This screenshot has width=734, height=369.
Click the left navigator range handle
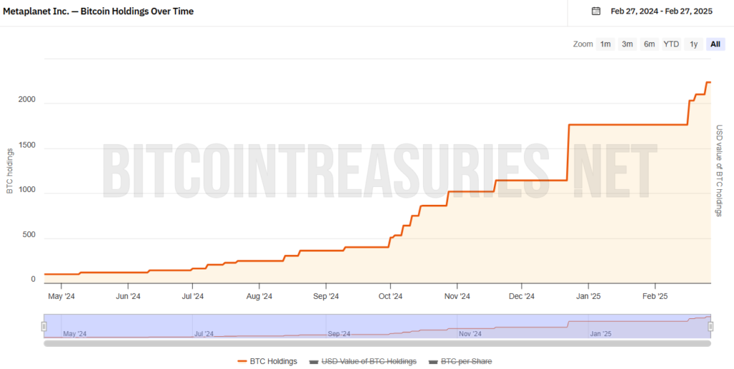tap(44, 327)
